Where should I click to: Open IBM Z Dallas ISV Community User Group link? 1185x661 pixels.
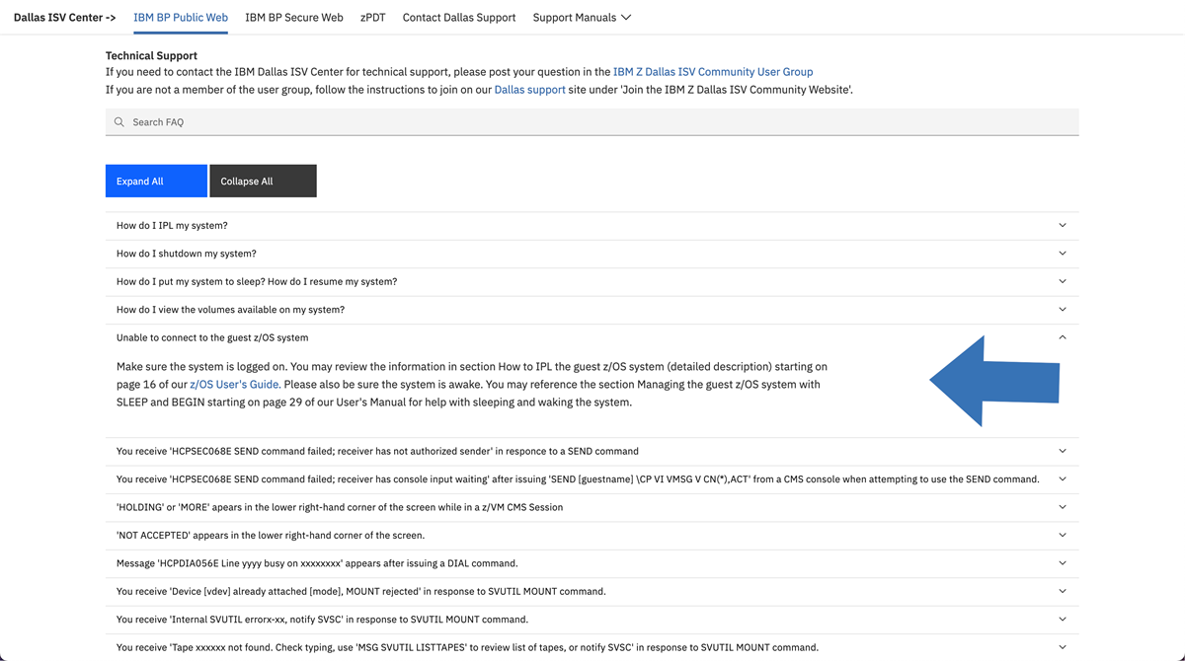tap(713, 72)
